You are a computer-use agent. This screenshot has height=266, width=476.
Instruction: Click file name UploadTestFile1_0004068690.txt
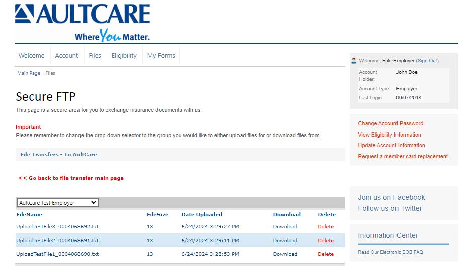pyautogui.click(x=57, y=254)
